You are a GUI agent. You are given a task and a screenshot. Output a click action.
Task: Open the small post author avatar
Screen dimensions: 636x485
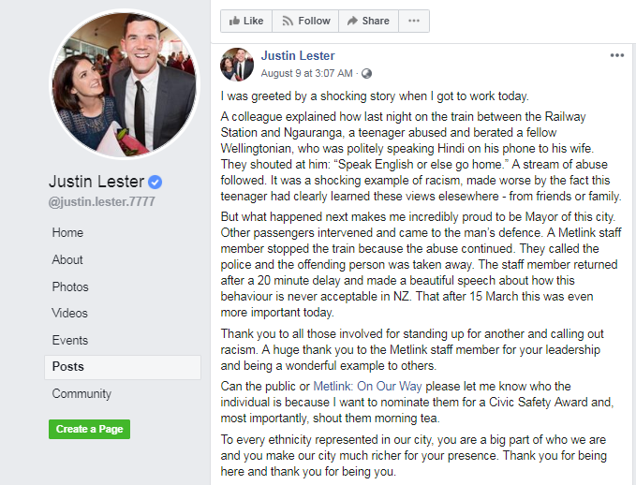237,65
